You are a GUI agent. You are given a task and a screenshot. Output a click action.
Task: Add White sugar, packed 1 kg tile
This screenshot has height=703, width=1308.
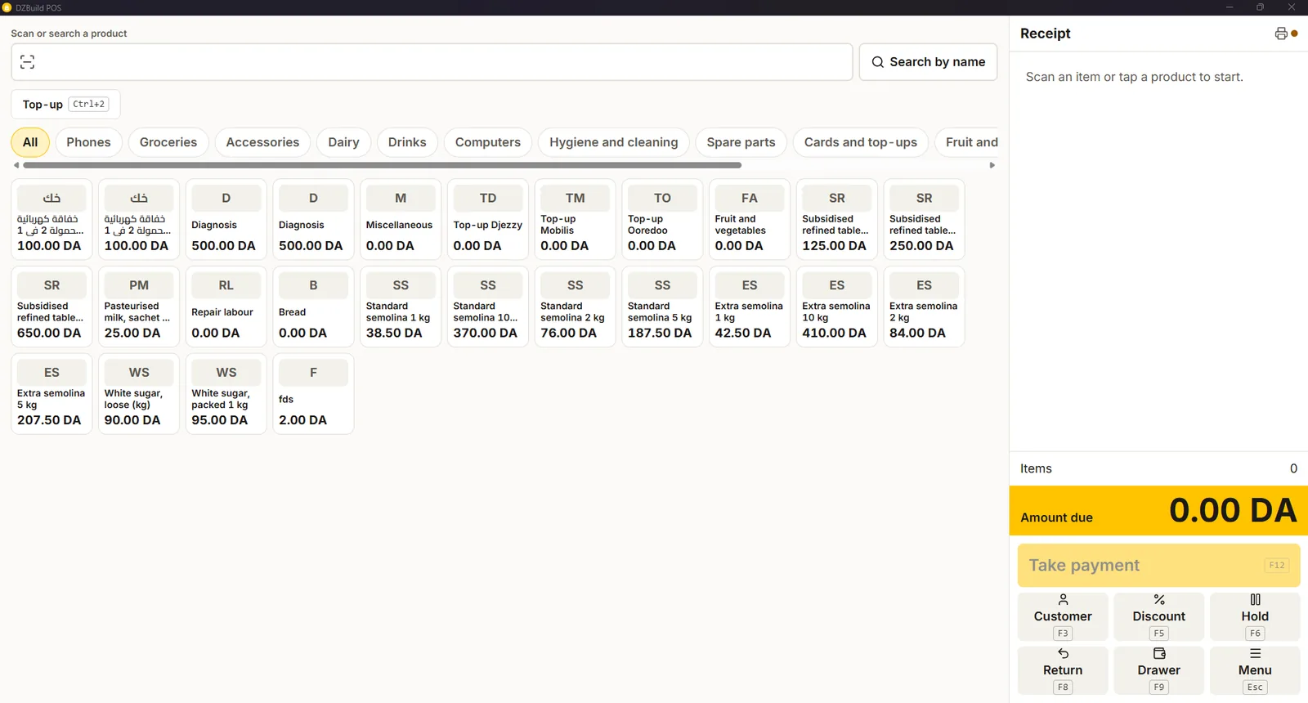[226, 394]
